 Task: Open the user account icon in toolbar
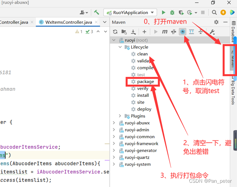(x=82, y=12)
